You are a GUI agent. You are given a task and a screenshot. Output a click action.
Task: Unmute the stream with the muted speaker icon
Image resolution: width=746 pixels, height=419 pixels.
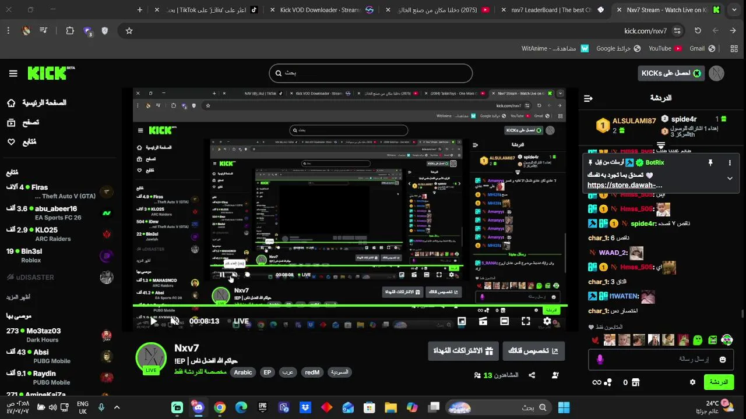pos(175,321)
